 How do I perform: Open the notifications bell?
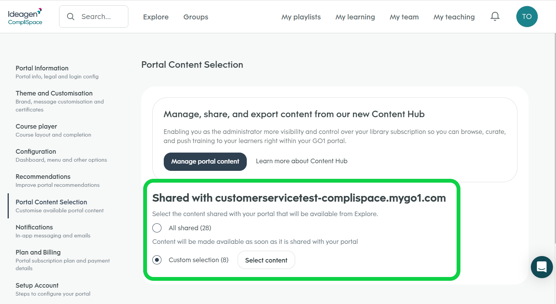(495, 16)
